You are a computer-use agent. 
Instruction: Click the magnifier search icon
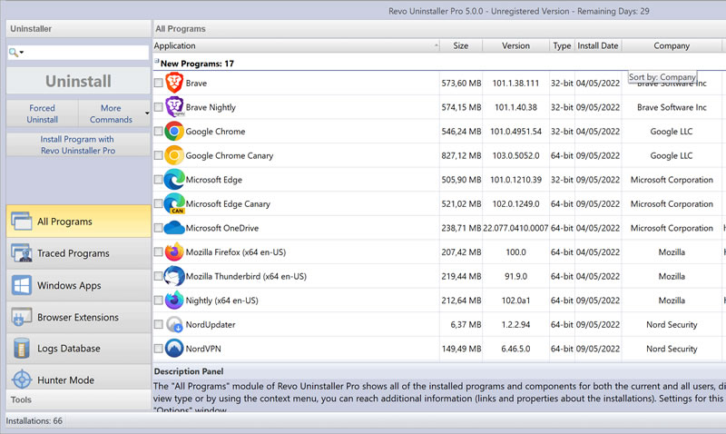click(x=13, y=53)
